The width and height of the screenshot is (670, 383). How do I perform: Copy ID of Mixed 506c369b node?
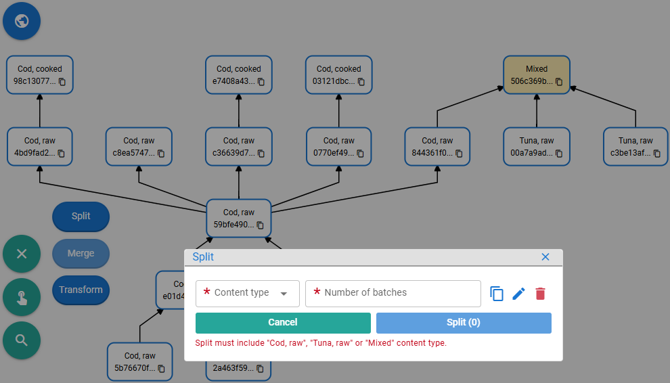[559, 82]
